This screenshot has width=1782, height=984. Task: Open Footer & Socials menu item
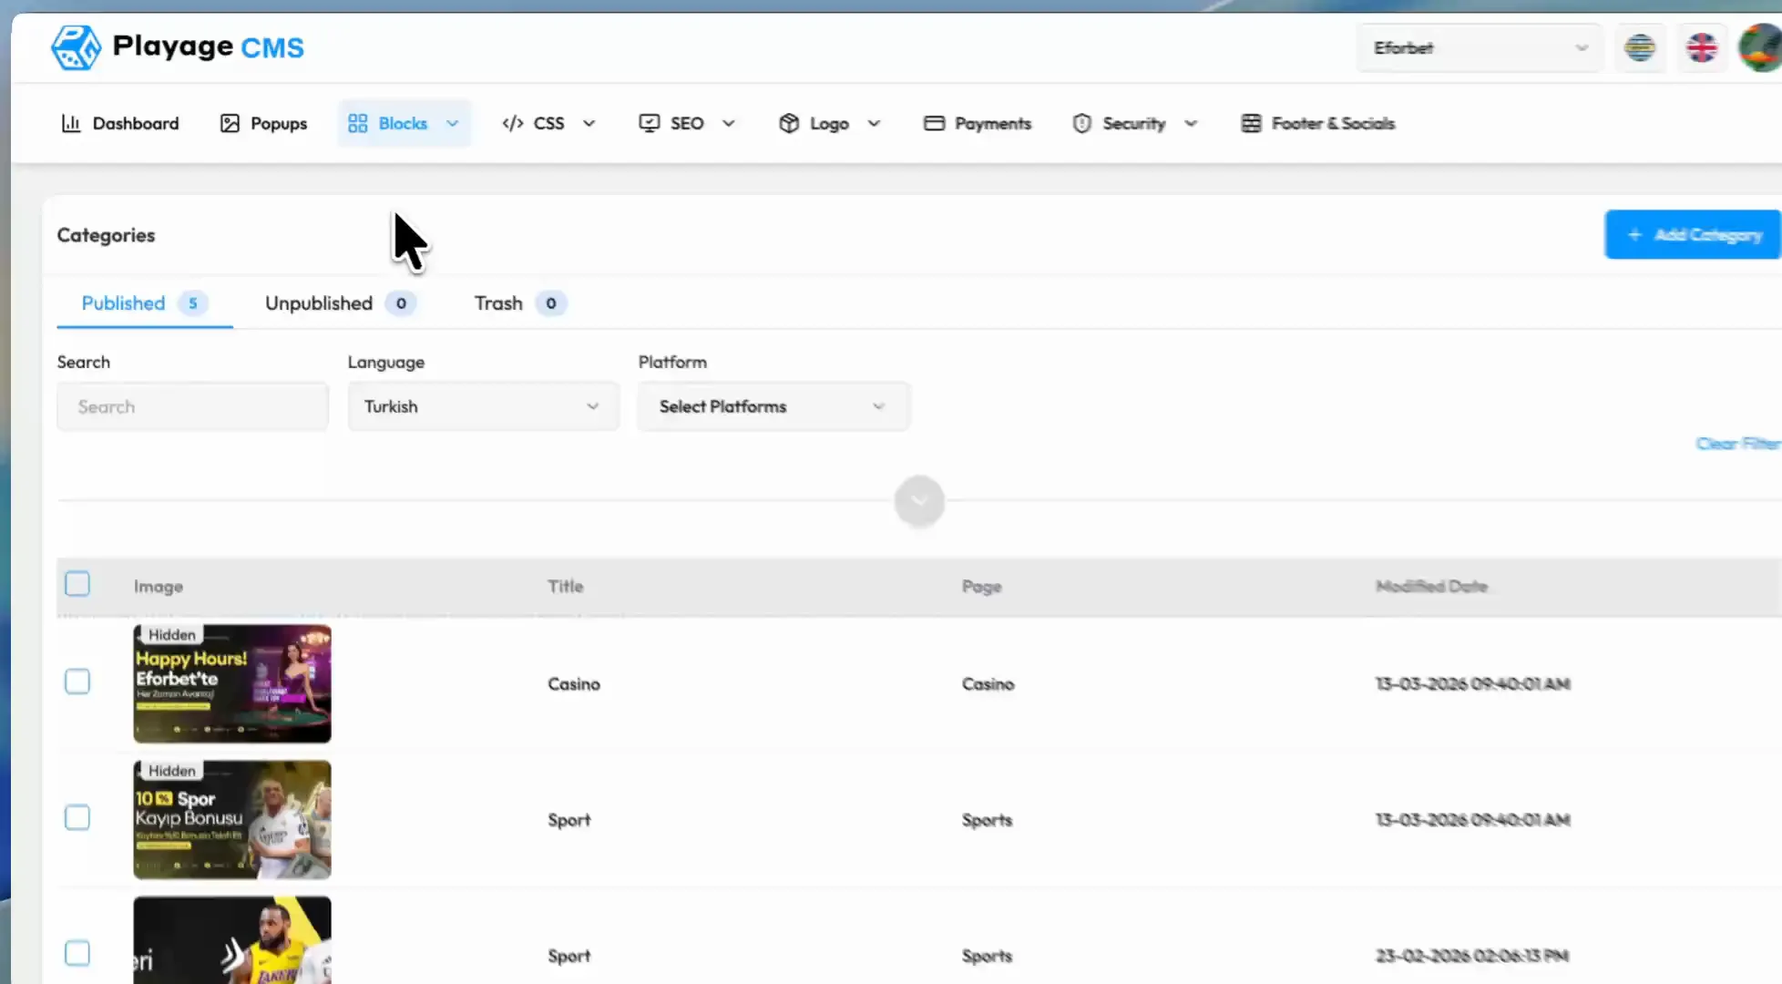pyautogui.click(x=1317, y=123)
